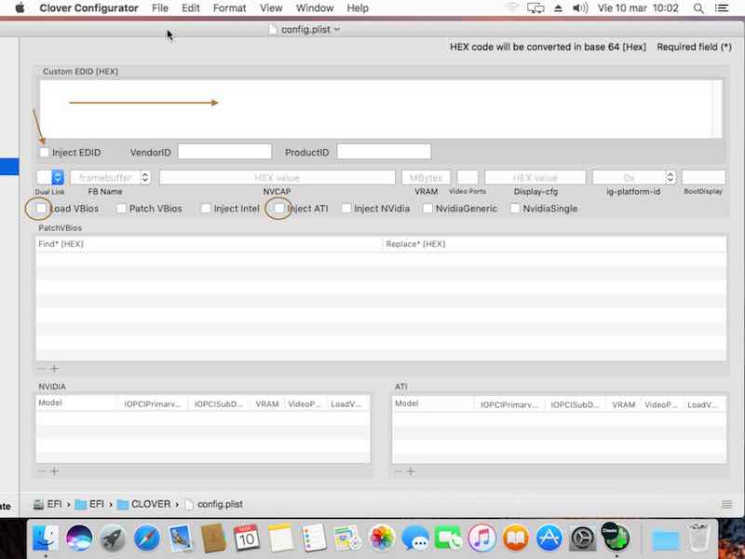Open the AirPlay display menu icon
The width and height of the screenshot is (745, 559).
point(535,8)
